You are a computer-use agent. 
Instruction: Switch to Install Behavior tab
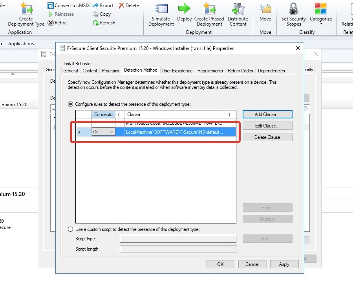click(78, 64)
